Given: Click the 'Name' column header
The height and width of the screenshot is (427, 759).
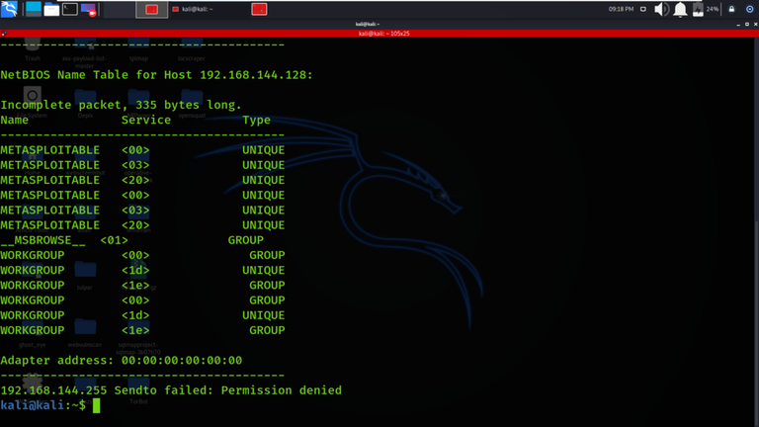Looking at the screenshot, I should (15, 120).
